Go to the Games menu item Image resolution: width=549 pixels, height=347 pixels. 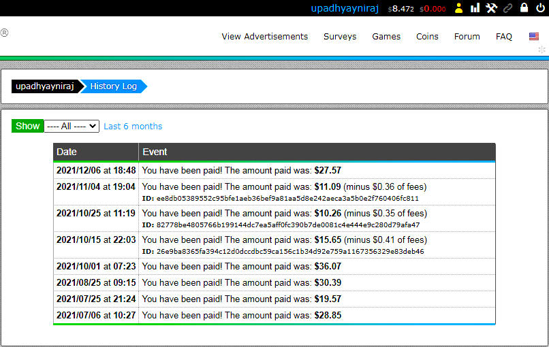386,37
